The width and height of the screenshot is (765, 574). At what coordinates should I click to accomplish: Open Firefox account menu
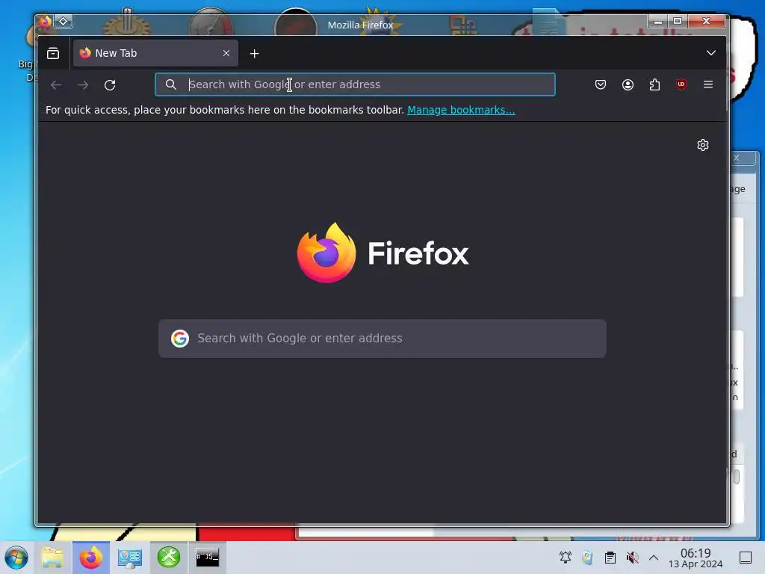628,84
